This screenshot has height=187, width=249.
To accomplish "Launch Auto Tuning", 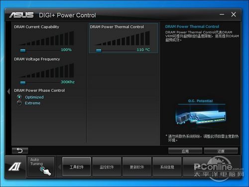I will tap(41, 167).
